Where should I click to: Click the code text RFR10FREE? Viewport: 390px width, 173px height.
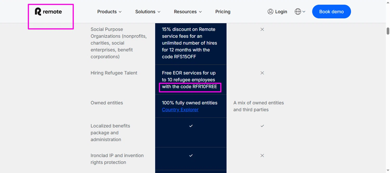(x=205, y=87)
